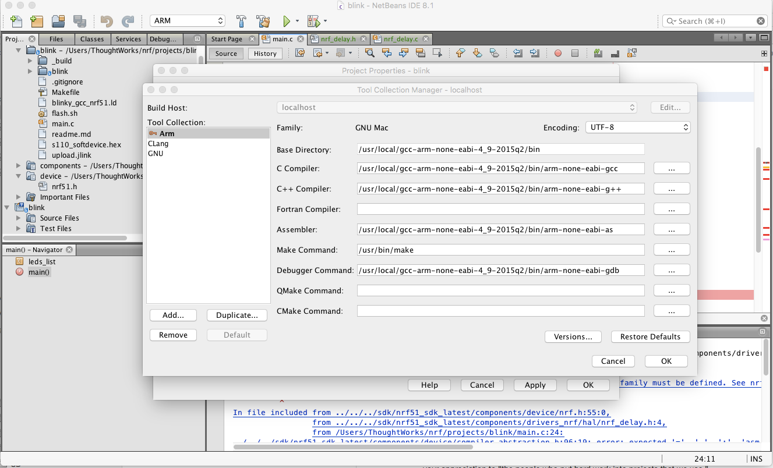Image resolution: width=773 pixels, height=468 pixels.
Task: Click the Previous Bookmark icon
Action: 460,53
